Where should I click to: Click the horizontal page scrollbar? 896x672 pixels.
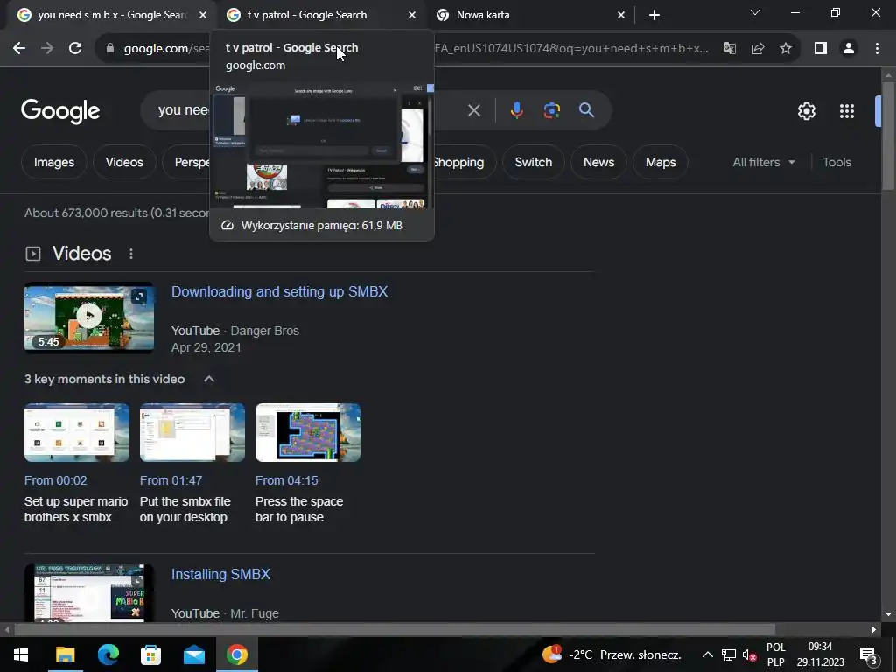coord(395,630)
